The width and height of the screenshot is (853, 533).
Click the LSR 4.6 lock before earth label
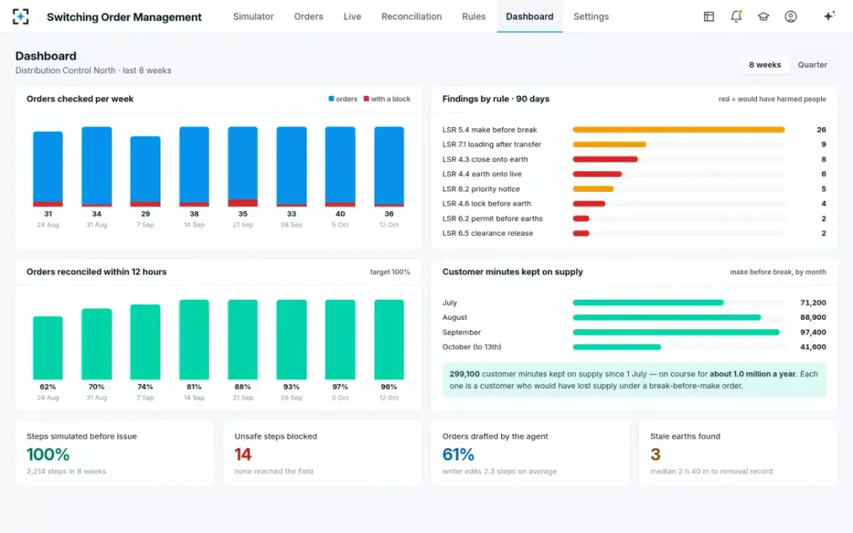[487, 204]
